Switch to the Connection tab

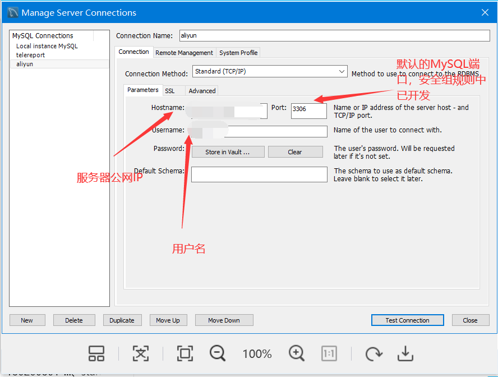(x=133, y=52)
